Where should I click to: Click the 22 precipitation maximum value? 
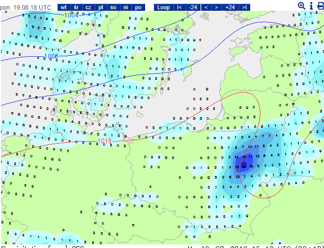(244, 167)
